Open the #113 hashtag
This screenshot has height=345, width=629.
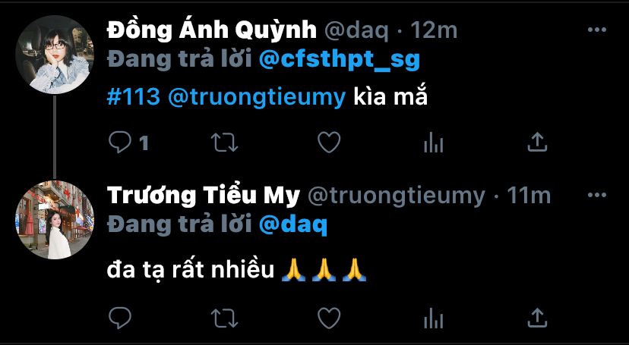click(x=134, y=97)
